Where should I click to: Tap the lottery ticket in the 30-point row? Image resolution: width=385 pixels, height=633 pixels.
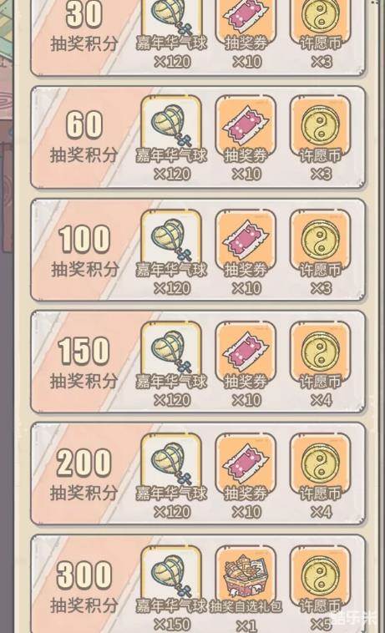246,20
